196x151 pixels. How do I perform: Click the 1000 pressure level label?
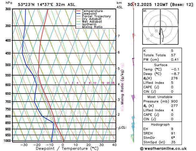pos(8,141)
